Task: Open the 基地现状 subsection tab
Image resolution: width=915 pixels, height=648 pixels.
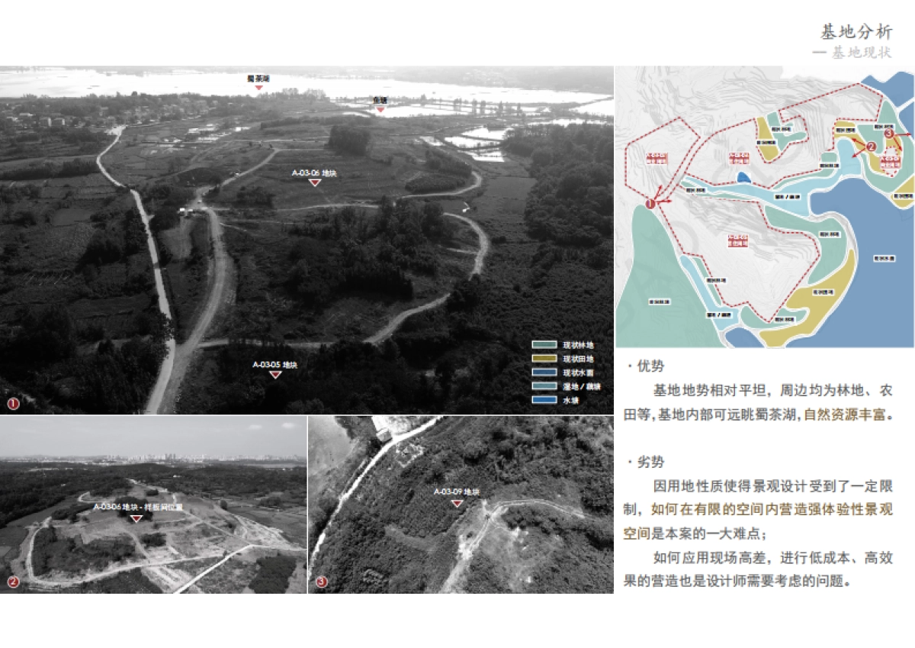Action: coord(862,50)
